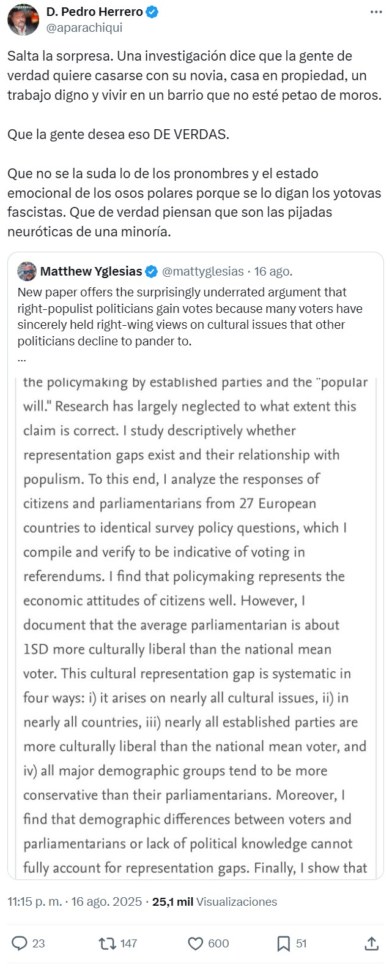Click Matthew Yglesias's verified badge
The width and height of the screenshot is (392, 967).
tap(151, 271)
